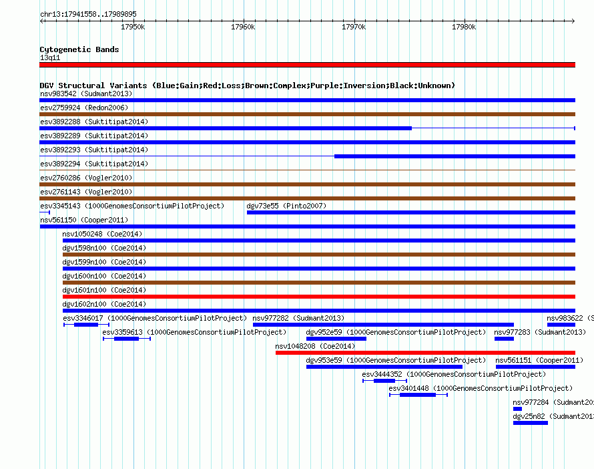Click esv3444352 variant label

454,374
